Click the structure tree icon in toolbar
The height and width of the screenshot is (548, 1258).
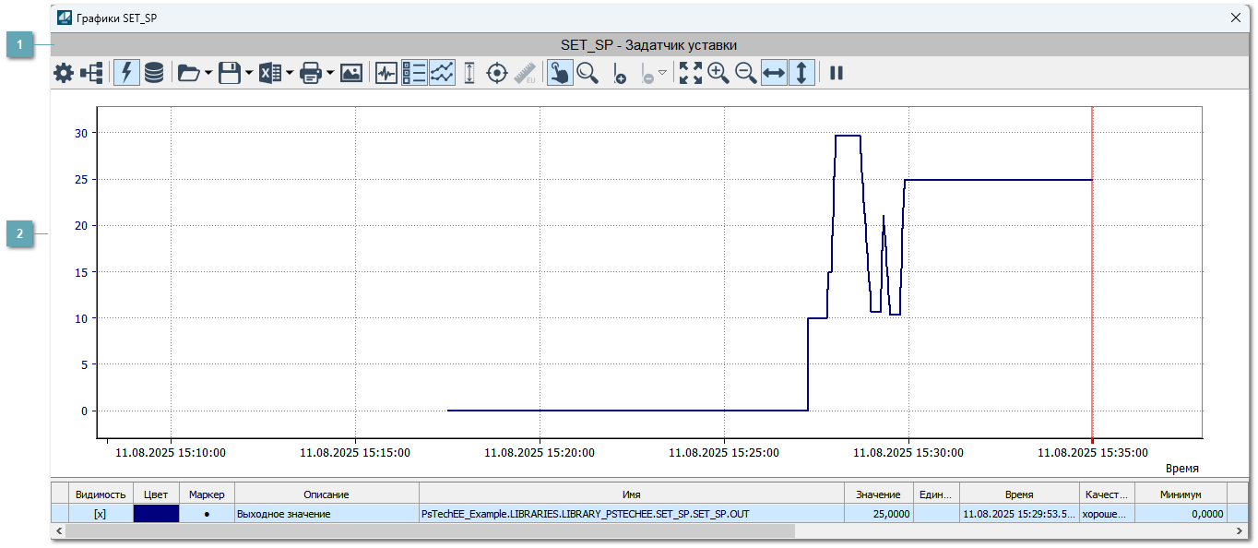pyautogui.click(x=91, y=74)
